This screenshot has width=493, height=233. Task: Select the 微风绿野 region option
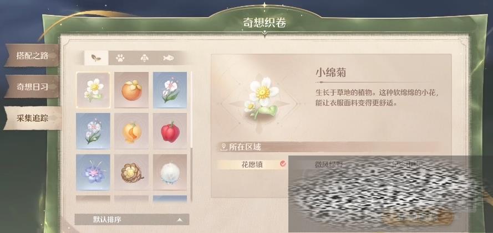tap(329, 164)
